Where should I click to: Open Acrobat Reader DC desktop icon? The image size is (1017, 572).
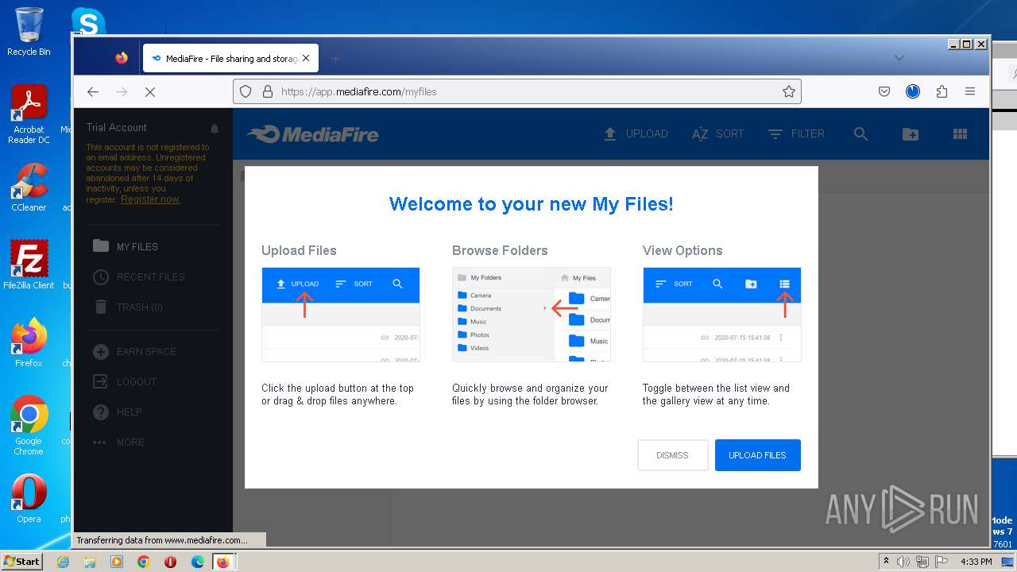[29, 114]
